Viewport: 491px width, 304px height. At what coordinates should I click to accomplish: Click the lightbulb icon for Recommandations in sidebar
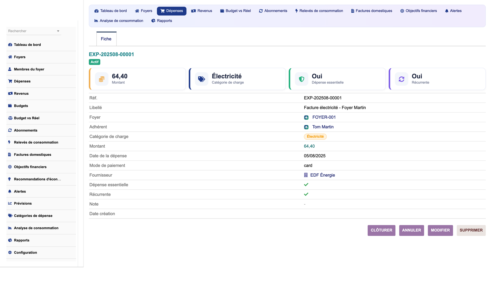point(10,179)
